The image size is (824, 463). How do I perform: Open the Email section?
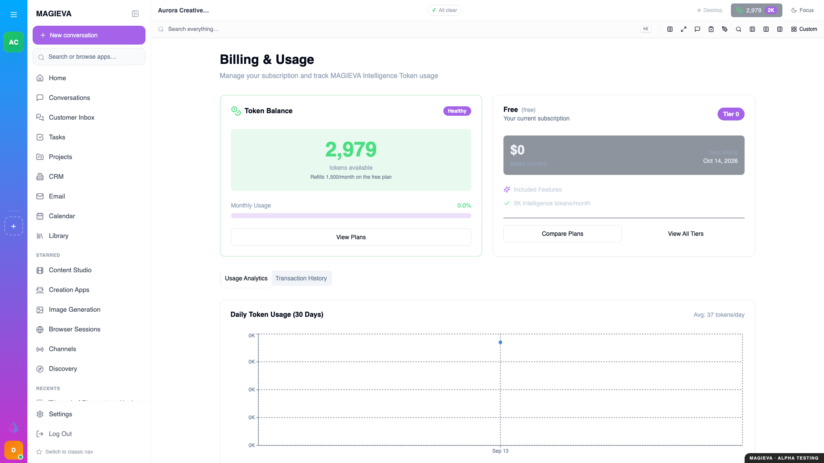coord(89,196)
